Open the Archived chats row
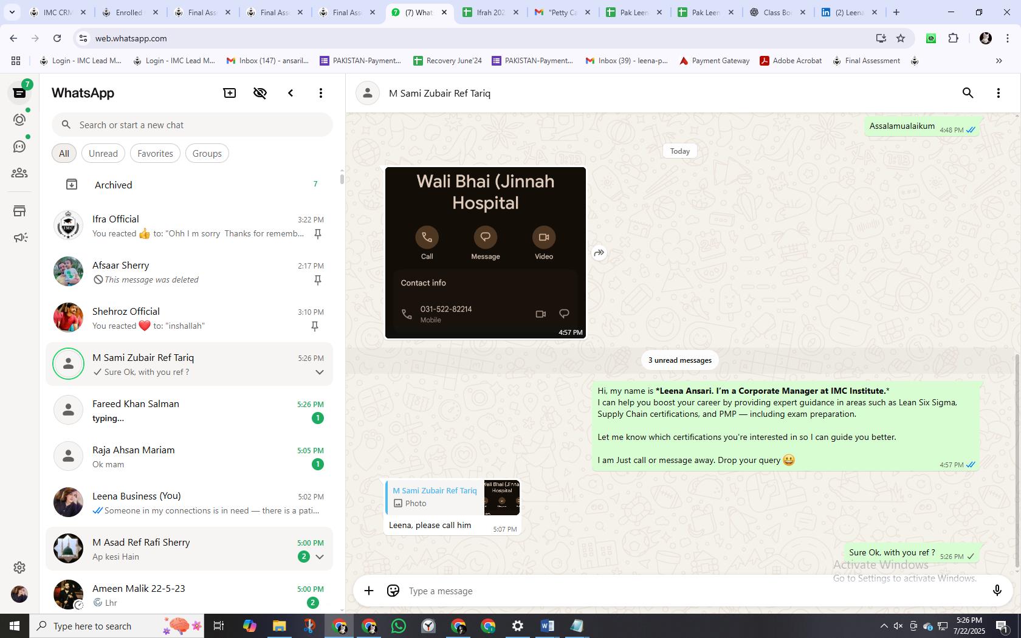 (190, 184)
